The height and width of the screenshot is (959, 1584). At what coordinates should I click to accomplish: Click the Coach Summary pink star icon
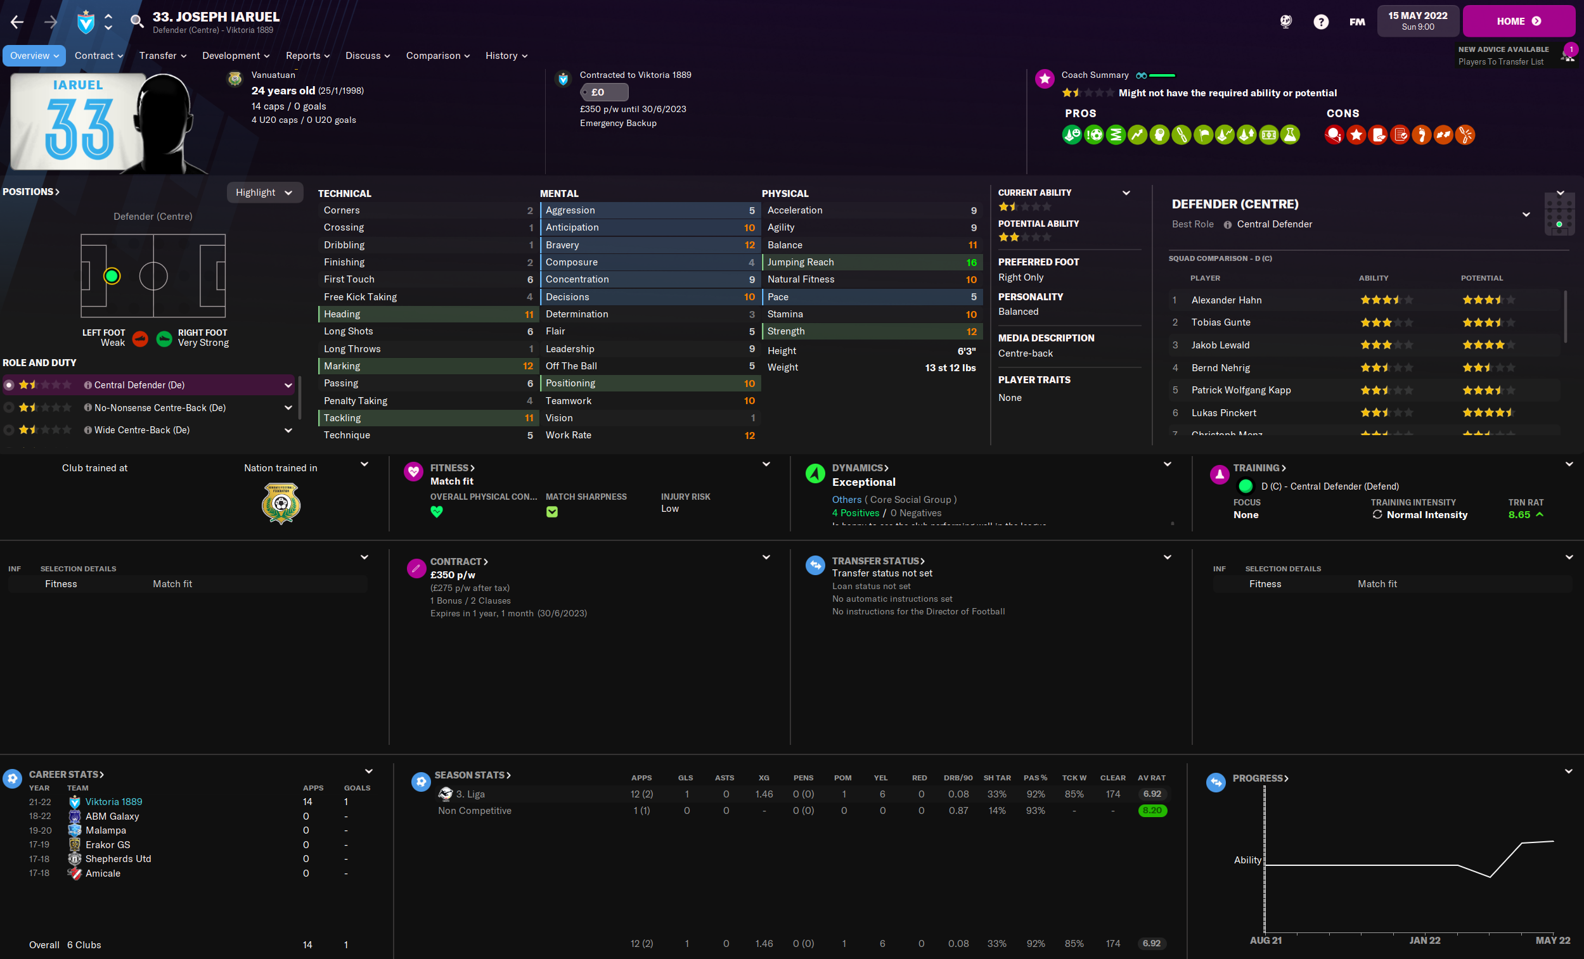(1045, 79)
